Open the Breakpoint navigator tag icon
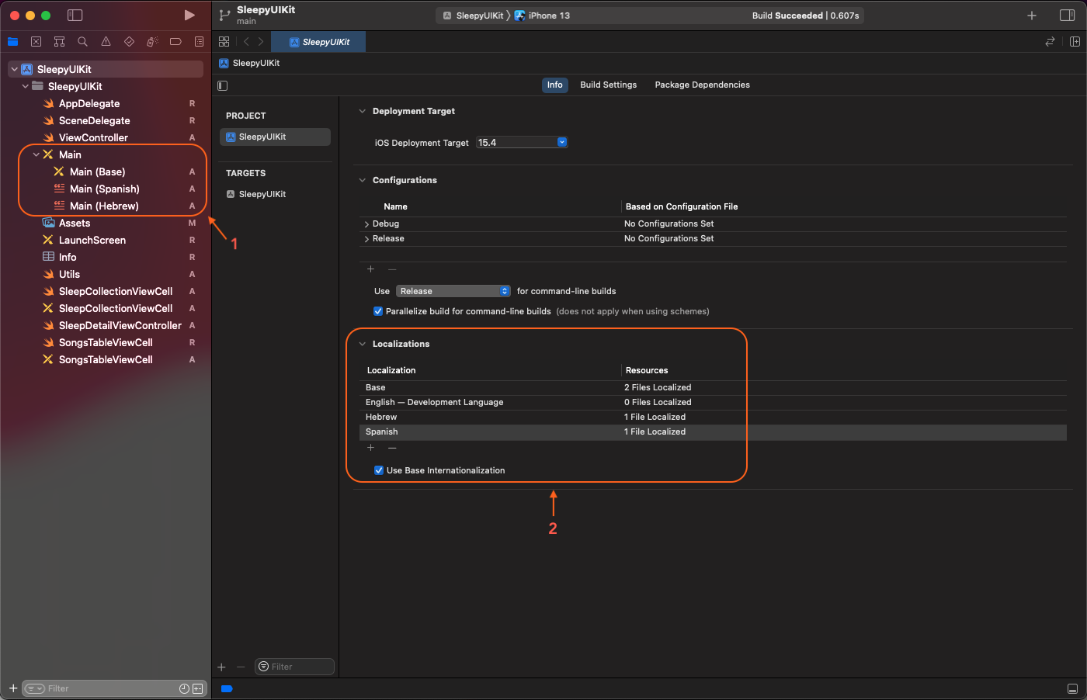This screenshot has height=700, width=1087. [175, 41]
